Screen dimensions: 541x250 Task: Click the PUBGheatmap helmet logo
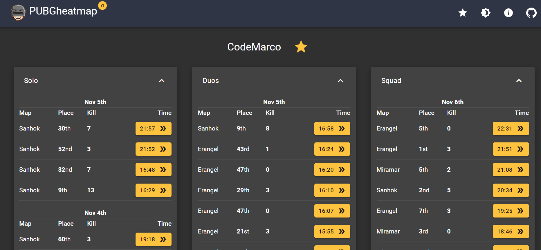tap(18, 13)
